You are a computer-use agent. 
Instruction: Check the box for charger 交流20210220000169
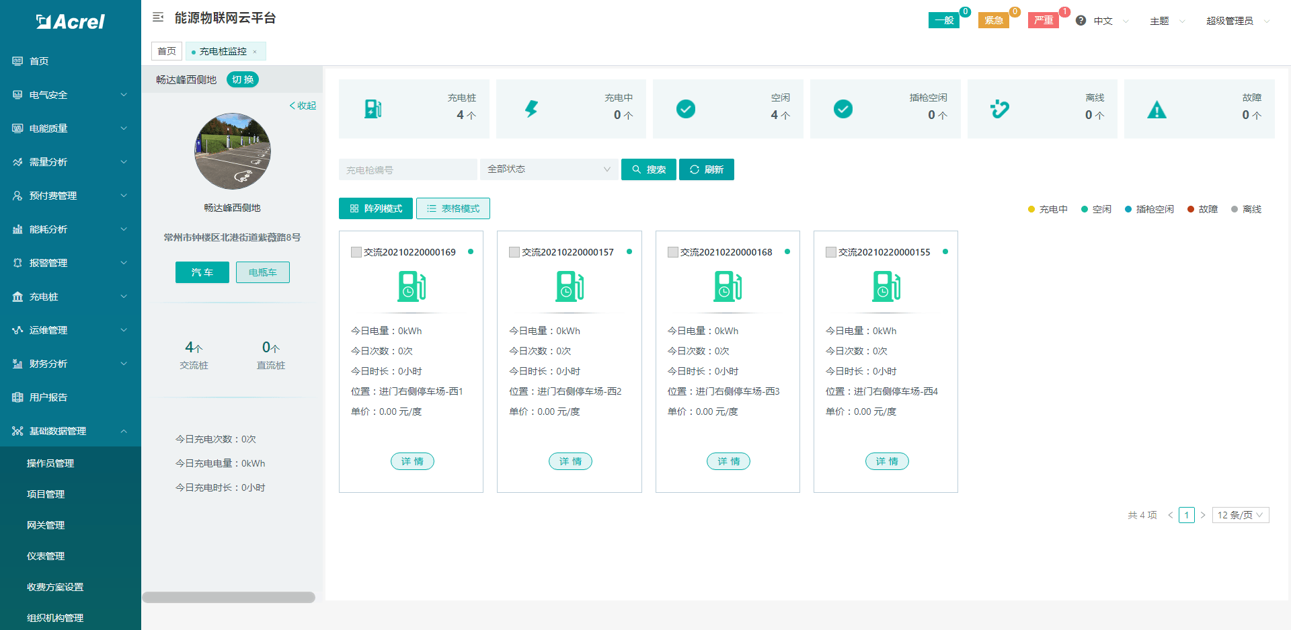point(356,252)
